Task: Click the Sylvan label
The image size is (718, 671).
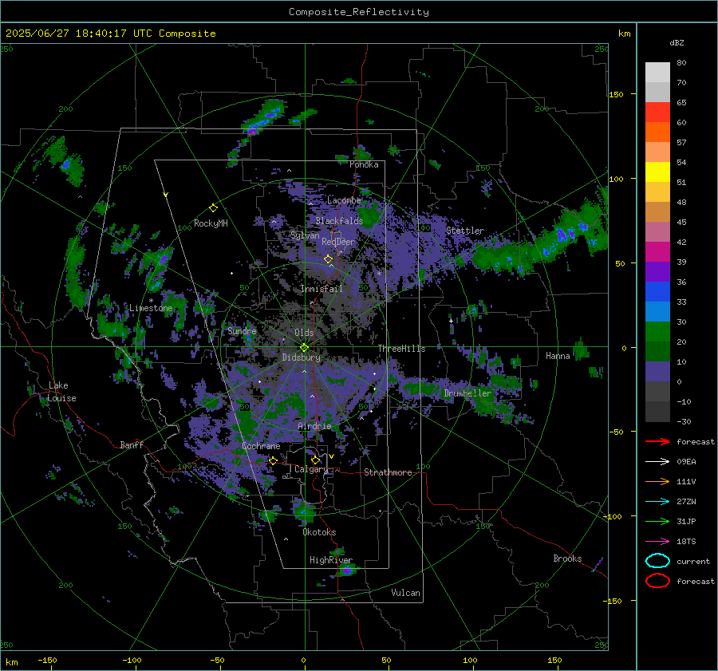Action: 305,235
